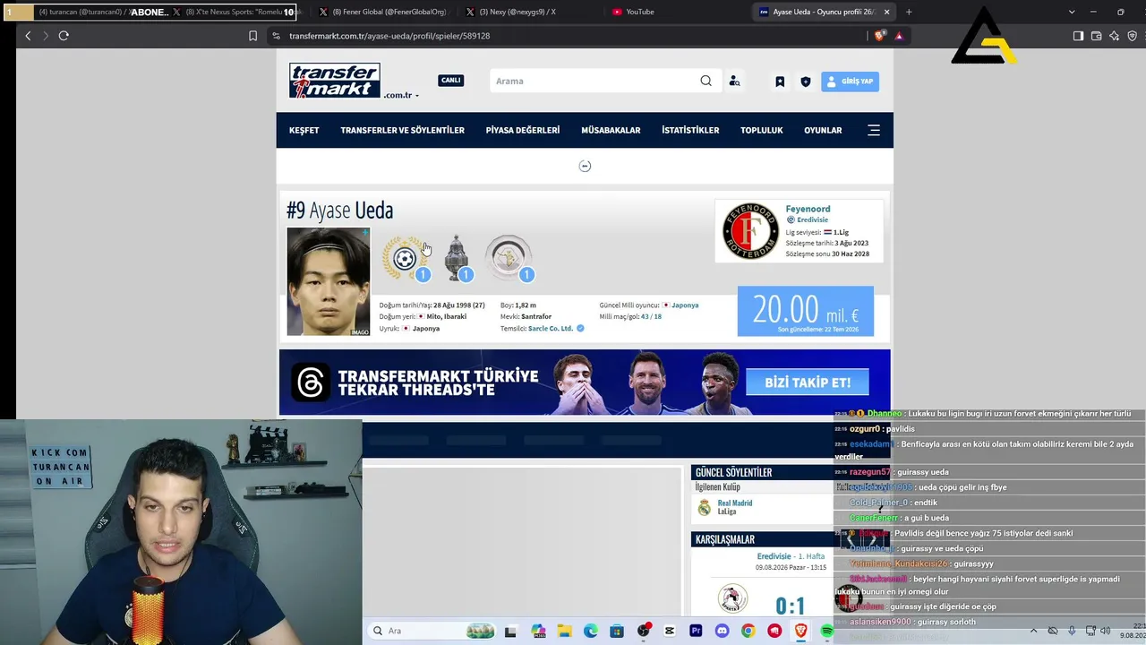Image resolution: width=1146 pixels, height=645 pixels.
Task: Go back using the browser back arrow
Action: tap(28, 36)
